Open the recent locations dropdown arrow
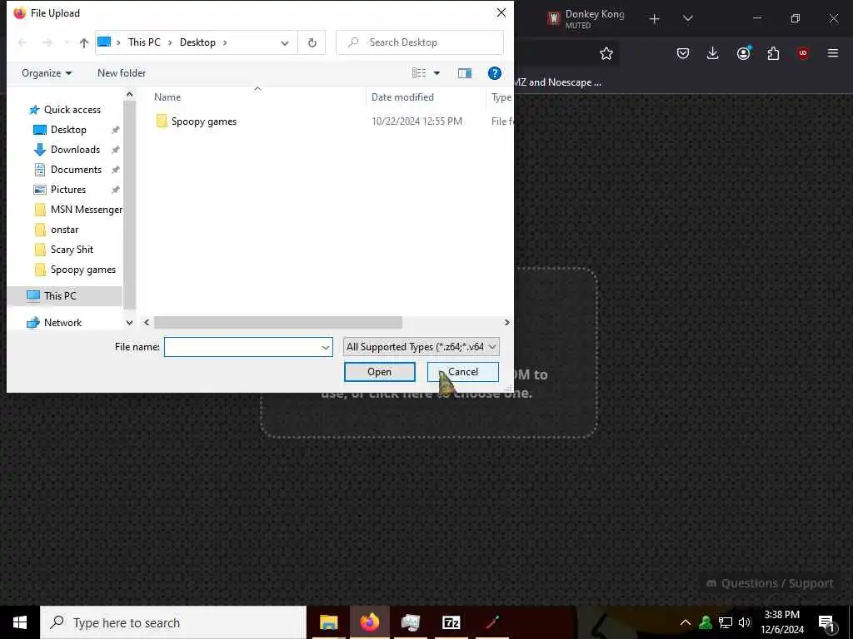 click(x=67, y=42)
